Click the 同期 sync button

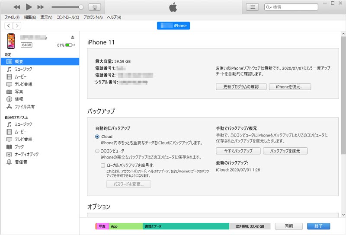point(288,226)
